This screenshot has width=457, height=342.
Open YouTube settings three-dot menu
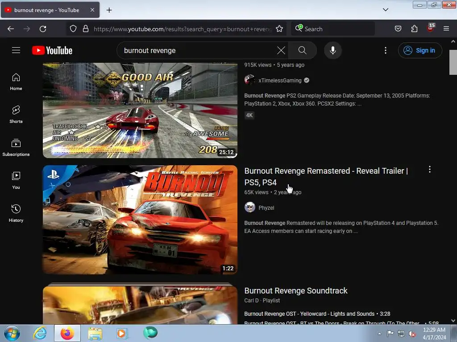click(x=385, y=50)
